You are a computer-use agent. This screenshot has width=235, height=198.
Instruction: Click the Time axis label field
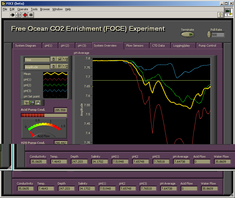[x=37, y=60]
